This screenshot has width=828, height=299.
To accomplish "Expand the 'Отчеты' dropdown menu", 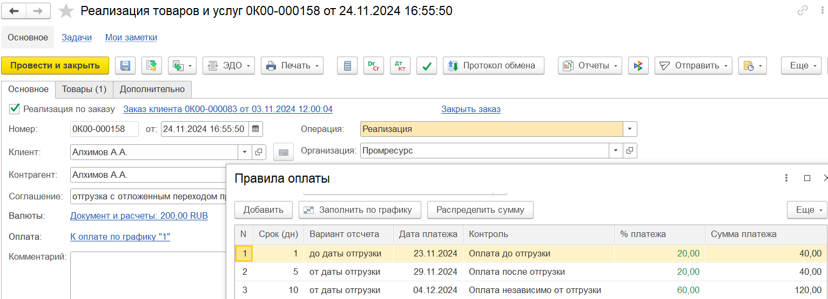I will click(x=590, y=66).
